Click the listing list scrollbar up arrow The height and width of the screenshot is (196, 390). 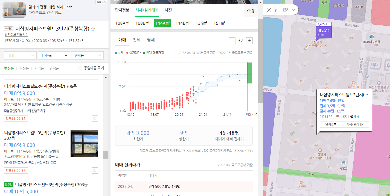coord(106,78)
